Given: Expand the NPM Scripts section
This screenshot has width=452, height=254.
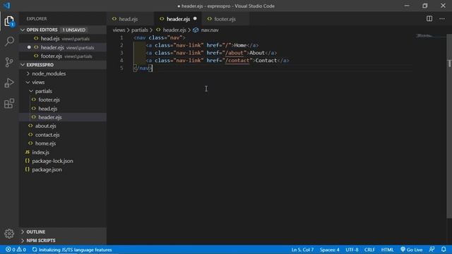Looking at the screenshot, I should 23,240.
